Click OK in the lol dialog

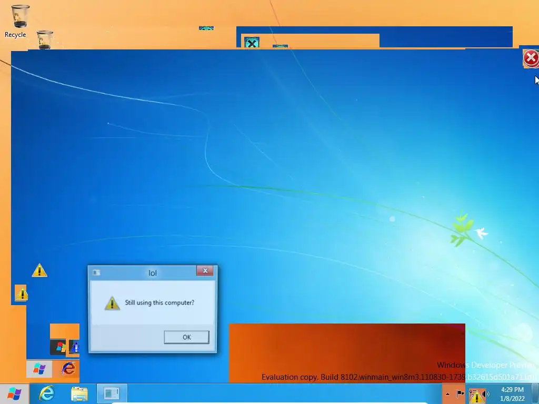point(186,337)
